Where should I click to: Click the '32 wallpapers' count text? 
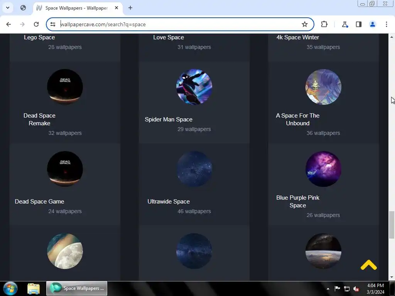[x=65, y=133]
